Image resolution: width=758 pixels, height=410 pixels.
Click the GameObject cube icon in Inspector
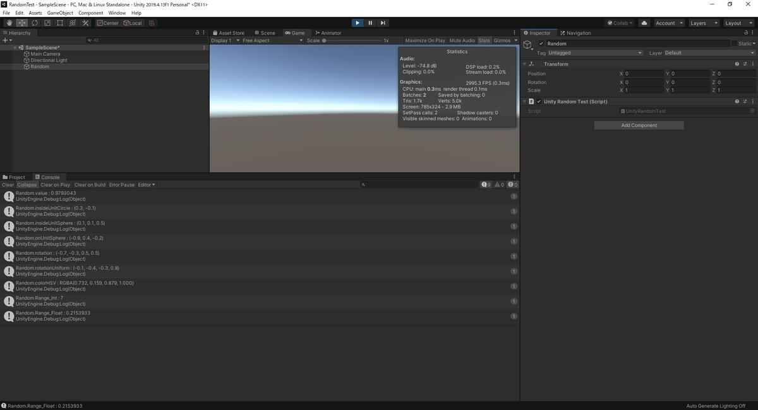click(527, 45)
